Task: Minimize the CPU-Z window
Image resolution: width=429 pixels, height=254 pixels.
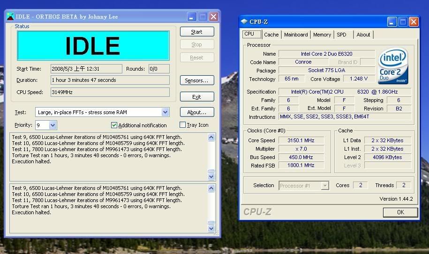Action: pyautogui.click(x=392, y=22)
